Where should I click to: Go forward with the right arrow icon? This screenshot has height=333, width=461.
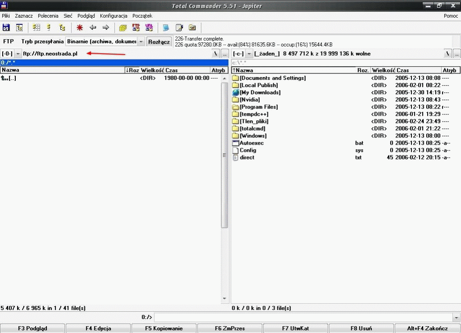(106, 27)
